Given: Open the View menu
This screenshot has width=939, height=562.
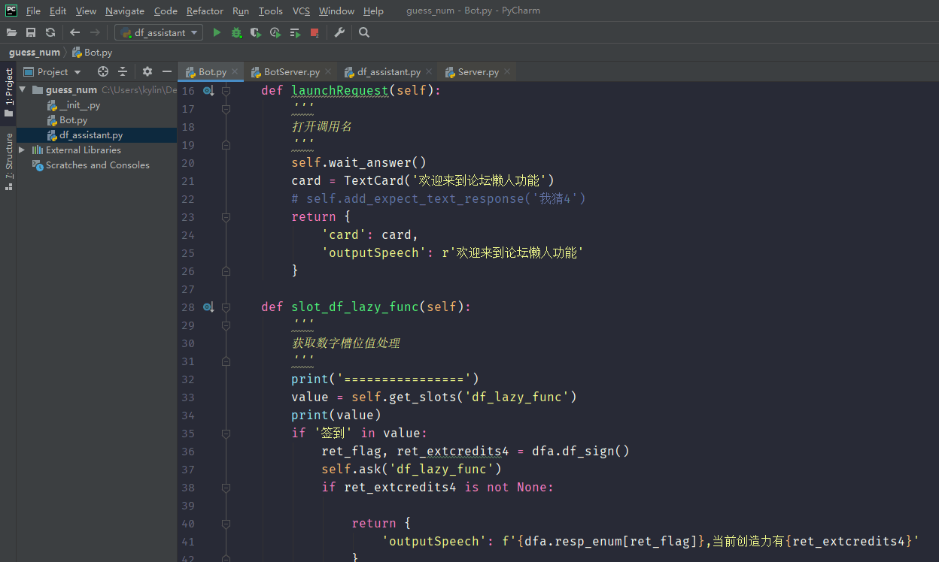Looking at the screenshot, I should click(x=86, y=11).
